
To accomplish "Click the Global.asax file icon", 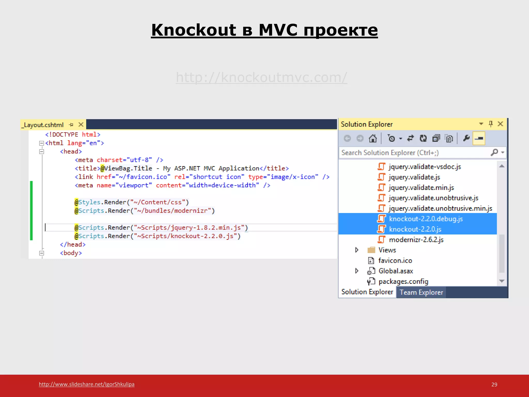I will coord(371,271).
